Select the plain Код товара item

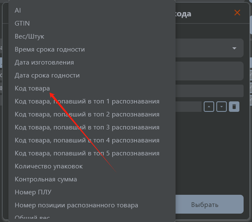click(x=32, y=88)
